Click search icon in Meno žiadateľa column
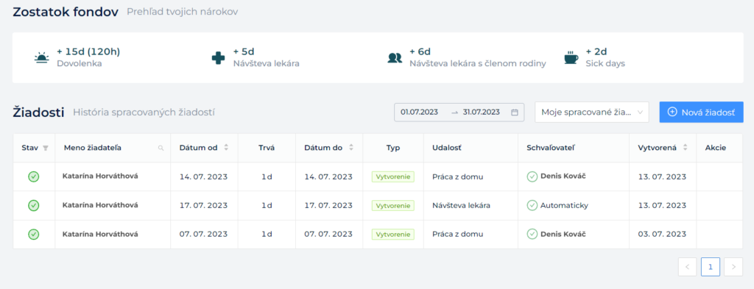The width and height of the screenshot is (754, 289). [x=161, y=149]
